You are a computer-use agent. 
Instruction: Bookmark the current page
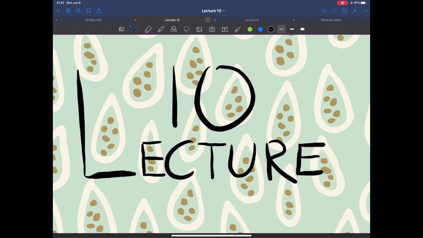(x=89, y=11)
